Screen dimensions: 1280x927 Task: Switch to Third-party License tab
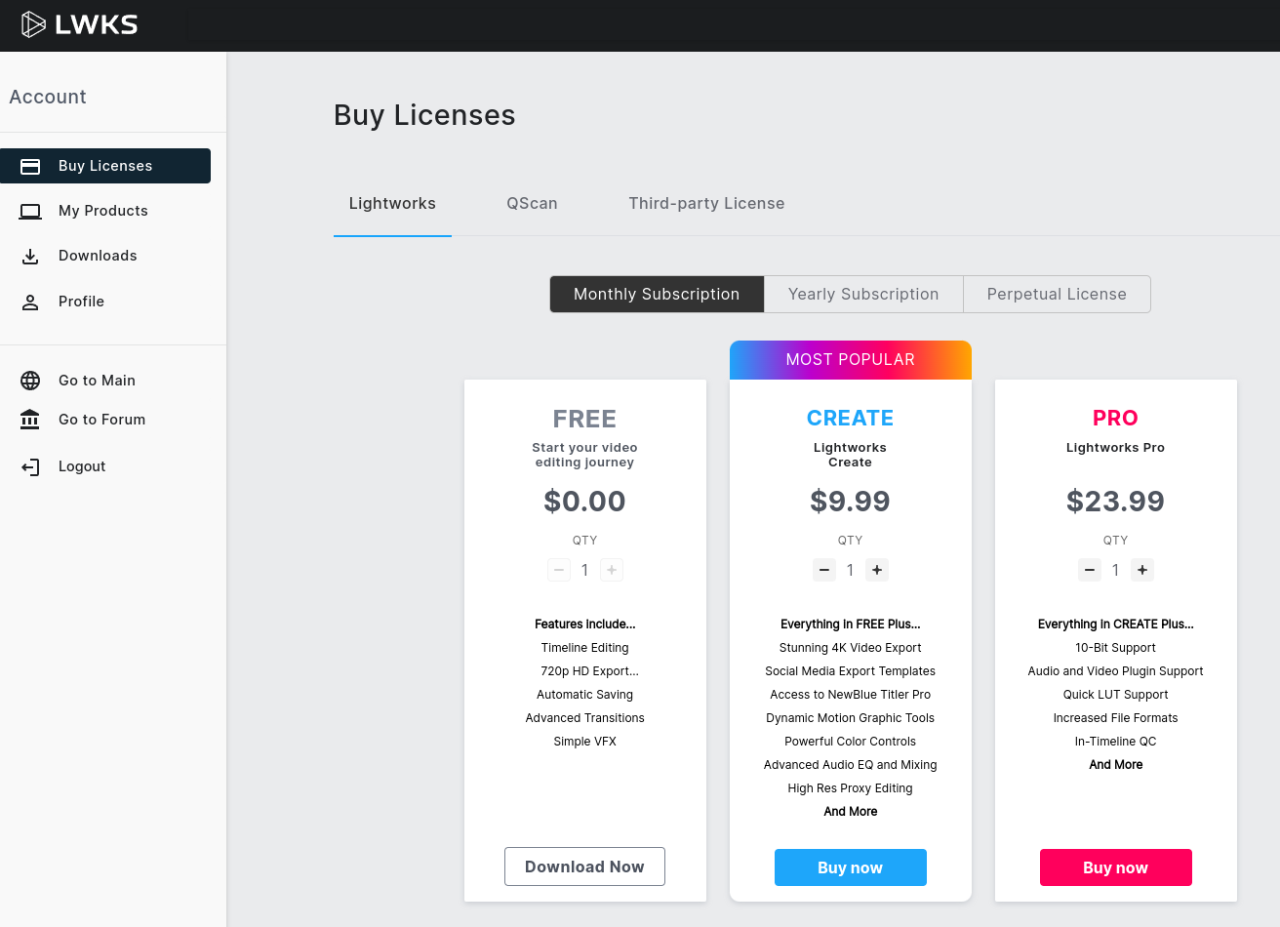(706, 203)
